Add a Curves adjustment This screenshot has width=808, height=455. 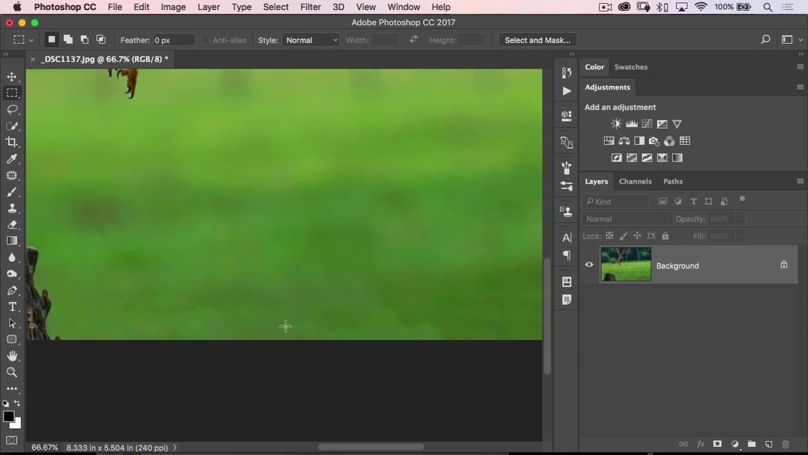click(647, 124)
